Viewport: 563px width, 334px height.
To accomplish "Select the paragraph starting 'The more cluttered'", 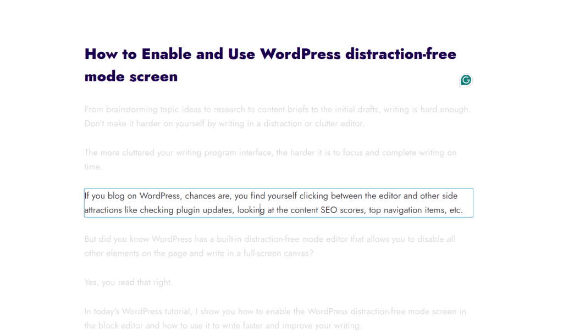I will pyautogui.click(x=271, y=160).
